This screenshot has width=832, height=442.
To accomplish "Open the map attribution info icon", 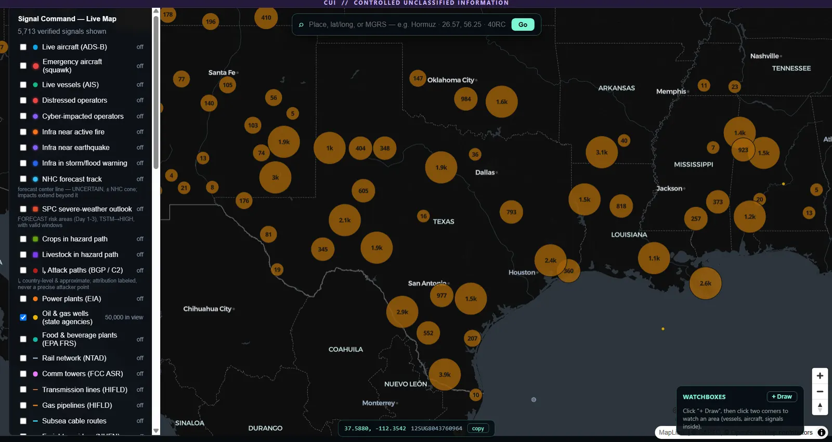I will tap(822, 432).
